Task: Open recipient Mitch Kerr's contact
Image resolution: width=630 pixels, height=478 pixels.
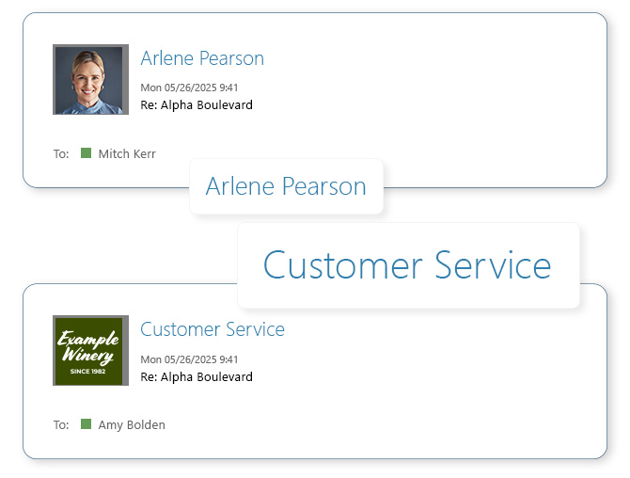Action: (x=127, y=154)
